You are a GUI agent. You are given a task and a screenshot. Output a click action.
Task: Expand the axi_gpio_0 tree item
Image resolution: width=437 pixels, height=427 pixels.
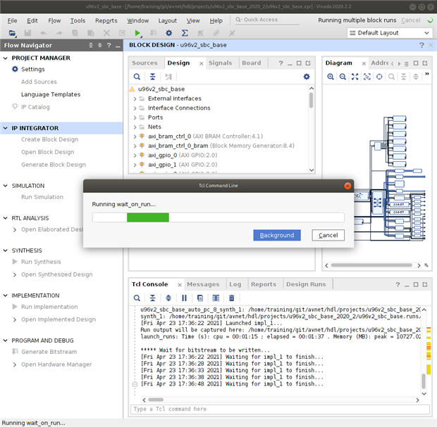[135, 155]
